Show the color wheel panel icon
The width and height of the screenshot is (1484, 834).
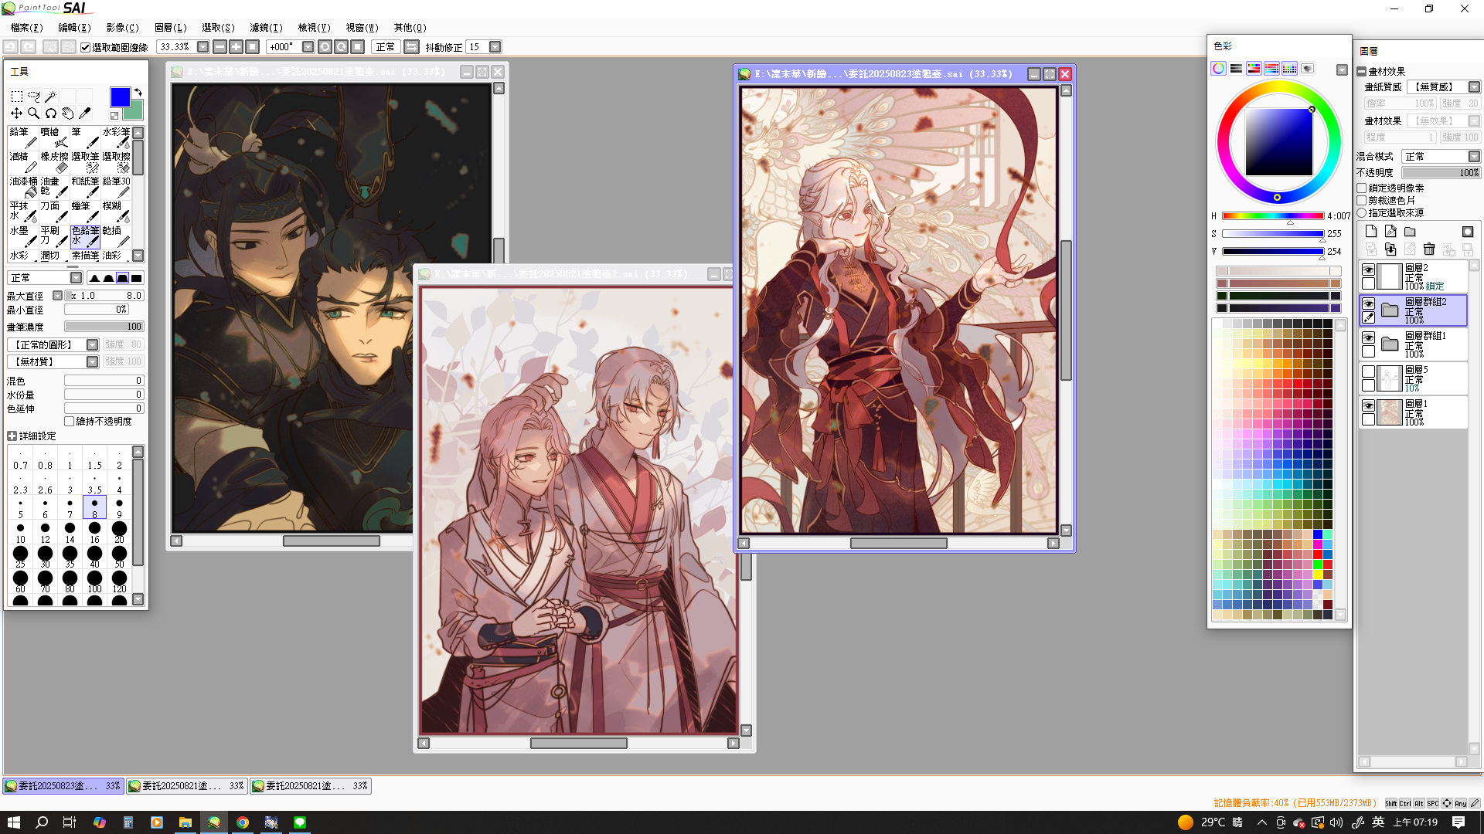[x=1218, y=69]
